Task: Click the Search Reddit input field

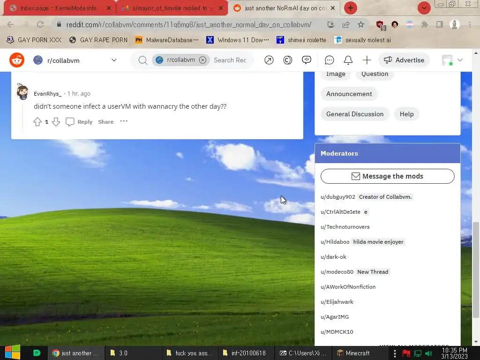Action: point(230,60)
